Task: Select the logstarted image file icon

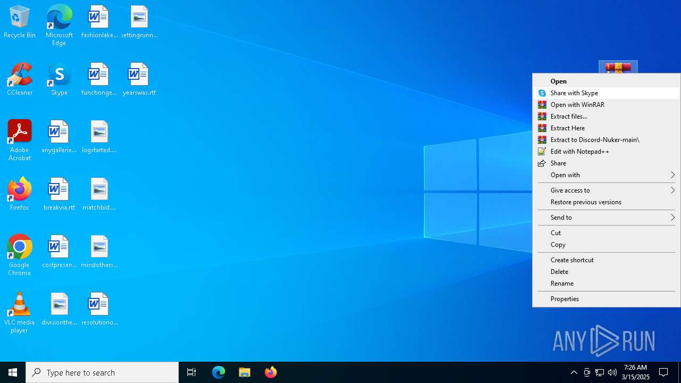Action: tap(99, 137)
